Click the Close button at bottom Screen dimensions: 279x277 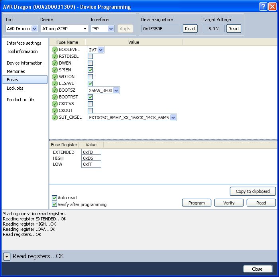[x=257, y=269]
